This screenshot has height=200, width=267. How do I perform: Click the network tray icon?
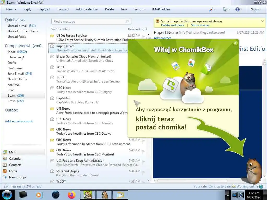(x=235, y=195)
